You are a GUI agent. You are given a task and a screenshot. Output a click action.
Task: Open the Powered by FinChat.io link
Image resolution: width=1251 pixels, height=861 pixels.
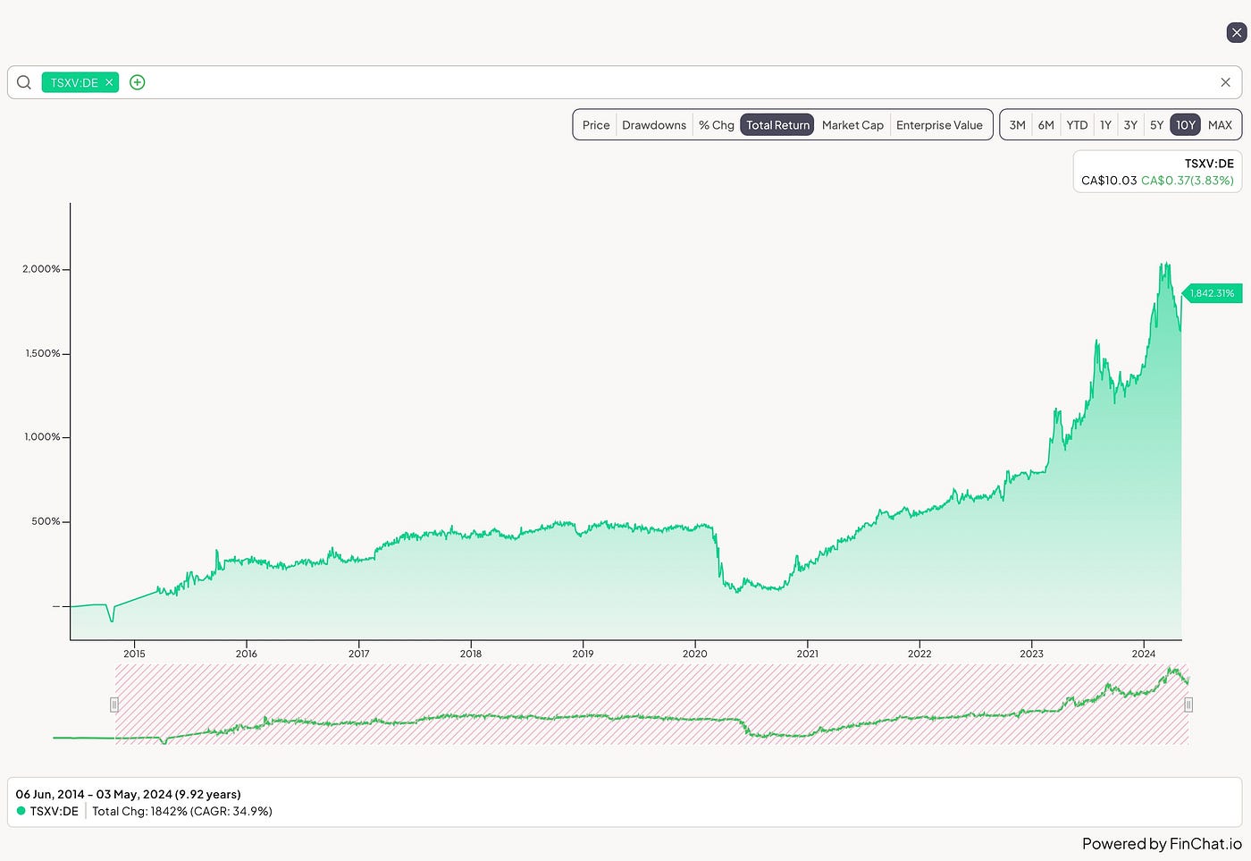pyautogui.click(x=1162, y=843)
